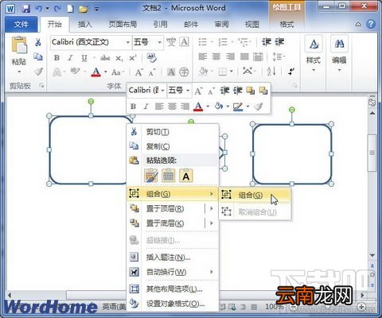382x318 pixels.
Task: Open Customize Quick Access Toolbar arrow
Action: tap(96, 10)
